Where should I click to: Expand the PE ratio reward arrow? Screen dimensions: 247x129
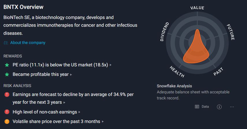point(111,65)
